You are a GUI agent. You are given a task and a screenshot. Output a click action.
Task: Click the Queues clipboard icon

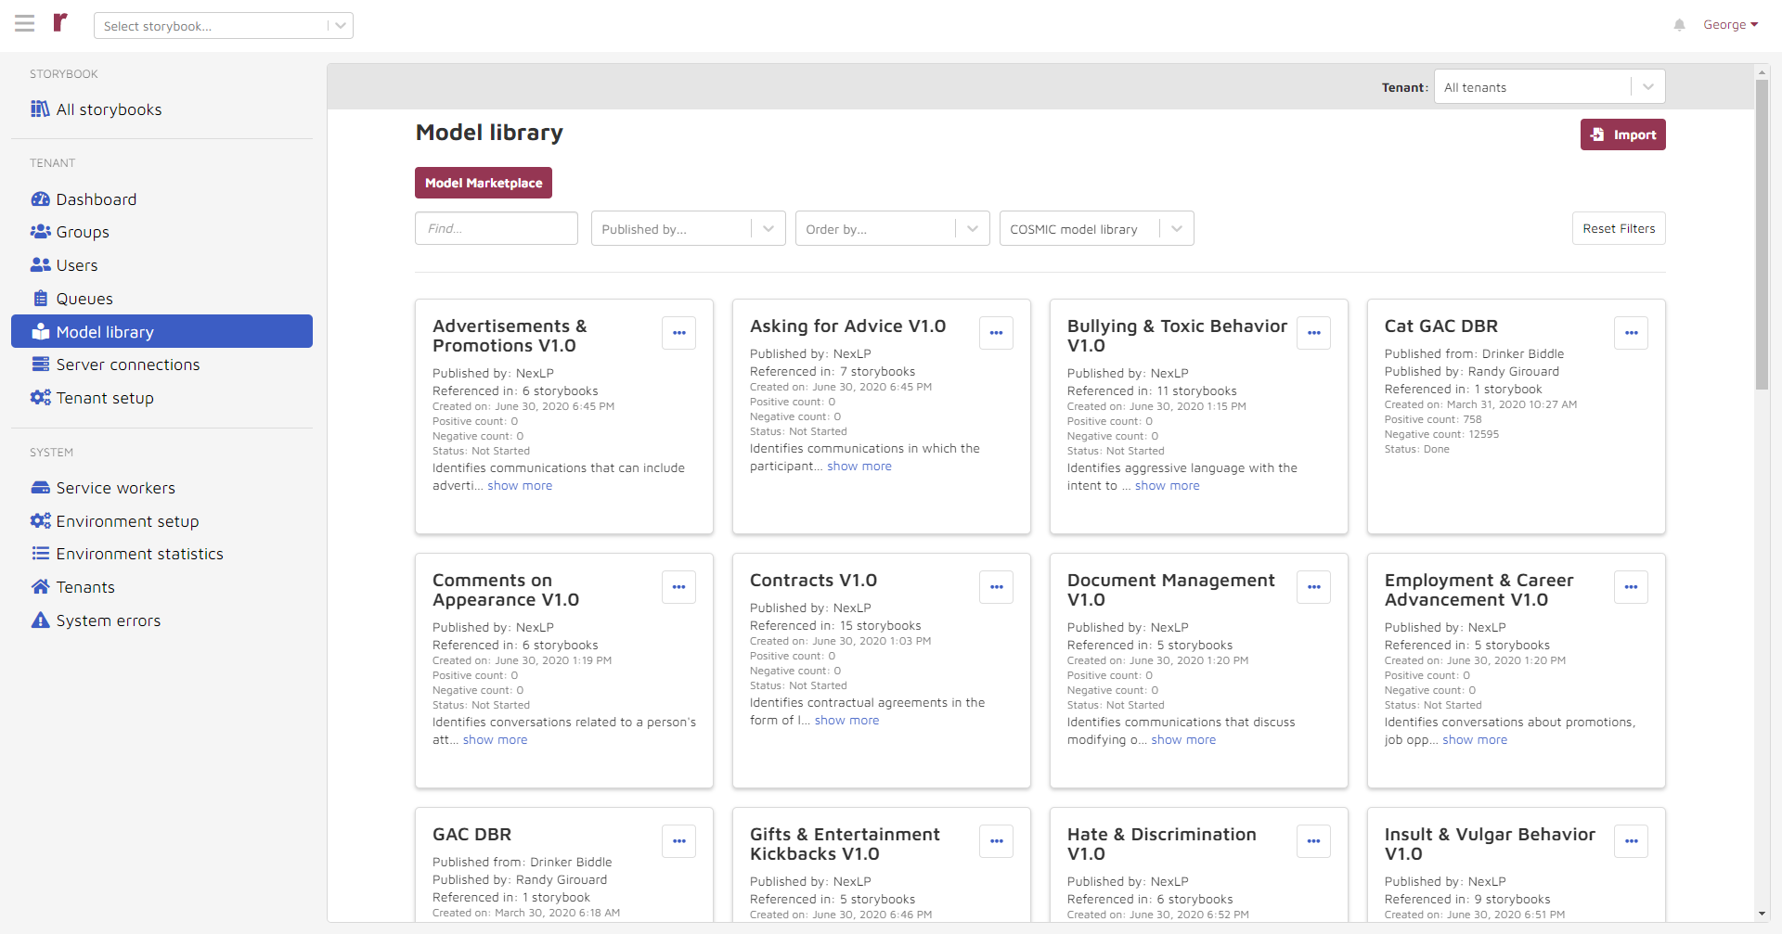[40, 299]
